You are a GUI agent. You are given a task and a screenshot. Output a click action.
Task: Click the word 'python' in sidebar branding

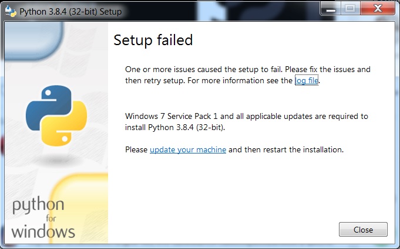39,205
